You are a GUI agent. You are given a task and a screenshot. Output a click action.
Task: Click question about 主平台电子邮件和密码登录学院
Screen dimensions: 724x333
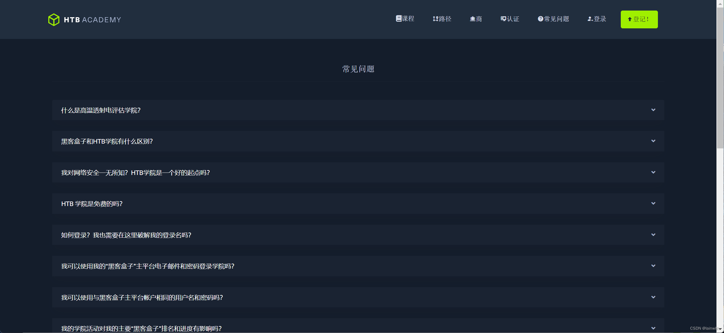(x=148, y=266)
